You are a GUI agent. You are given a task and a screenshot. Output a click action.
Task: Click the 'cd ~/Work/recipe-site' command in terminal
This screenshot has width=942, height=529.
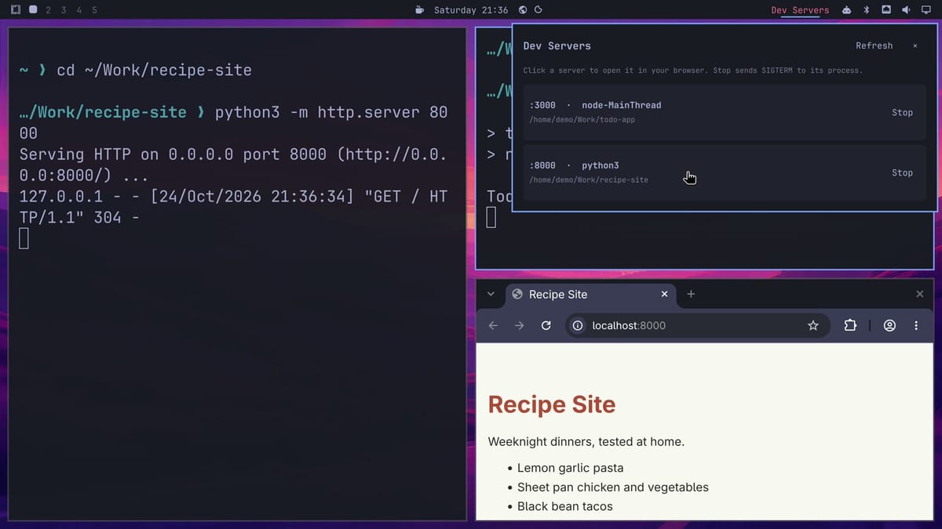(154, 70)
